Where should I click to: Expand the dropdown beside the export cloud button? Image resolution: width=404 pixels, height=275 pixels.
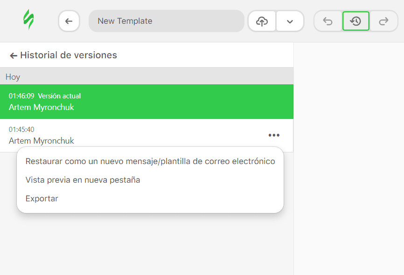click(x=290, y=21)
